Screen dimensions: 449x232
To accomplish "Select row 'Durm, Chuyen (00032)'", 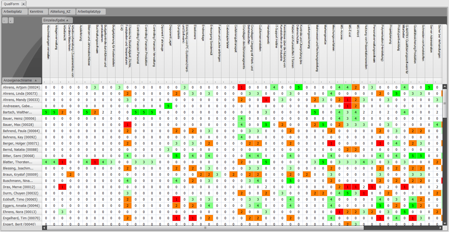I will (x=22, y=193).
